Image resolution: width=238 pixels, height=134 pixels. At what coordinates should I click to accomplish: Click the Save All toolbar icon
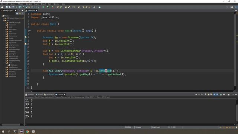point(10,7)
